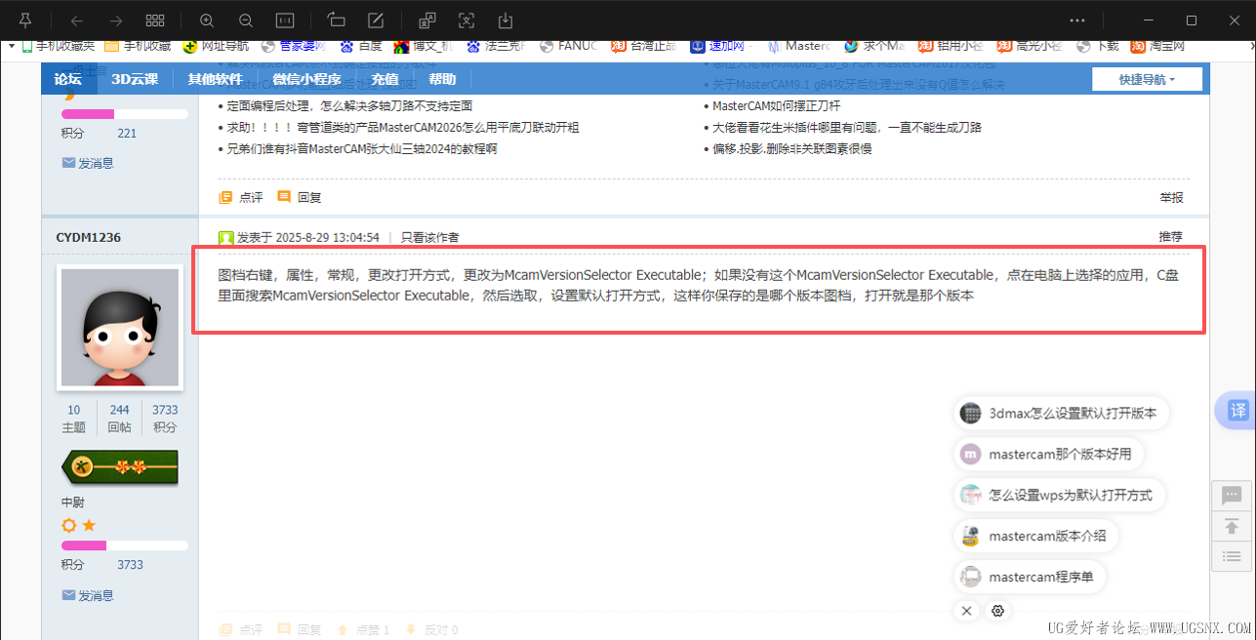Open thread 大佬看看花生米插件哪里有问题

coord(847,127)
